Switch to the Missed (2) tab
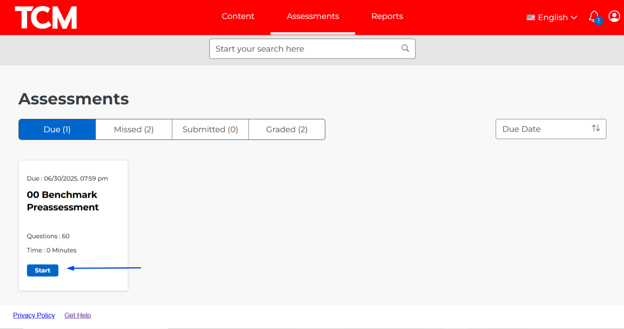This screenshot has height=329, width=624. (134, 129)
